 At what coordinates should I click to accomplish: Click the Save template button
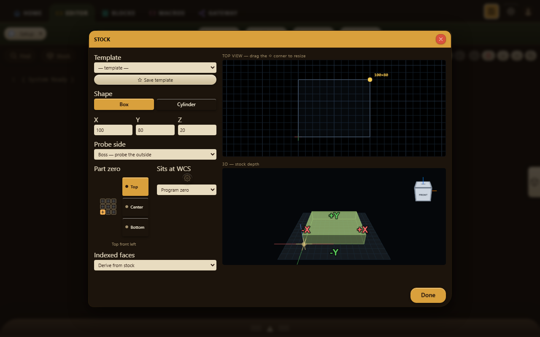pos(155,80)
